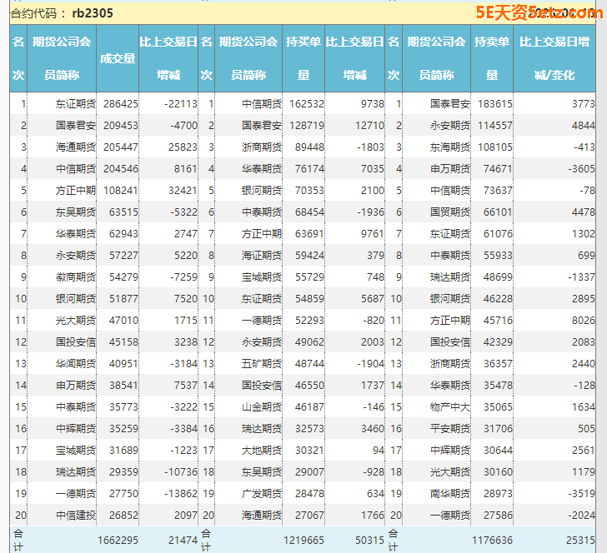Select 中信建投 in the volume ranking
The width and height of the screenshot is (607, 553).
pyautogui.click(x=76, y=516)
